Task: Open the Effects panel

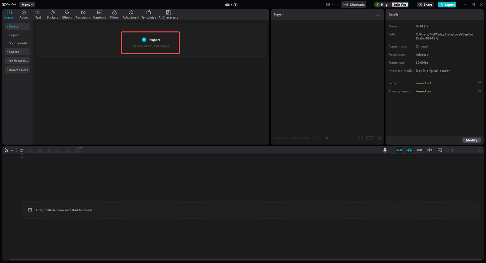Action: (67, 15)
